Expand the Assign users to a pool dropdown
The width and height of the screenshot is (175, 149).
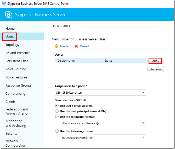[100, 92]
